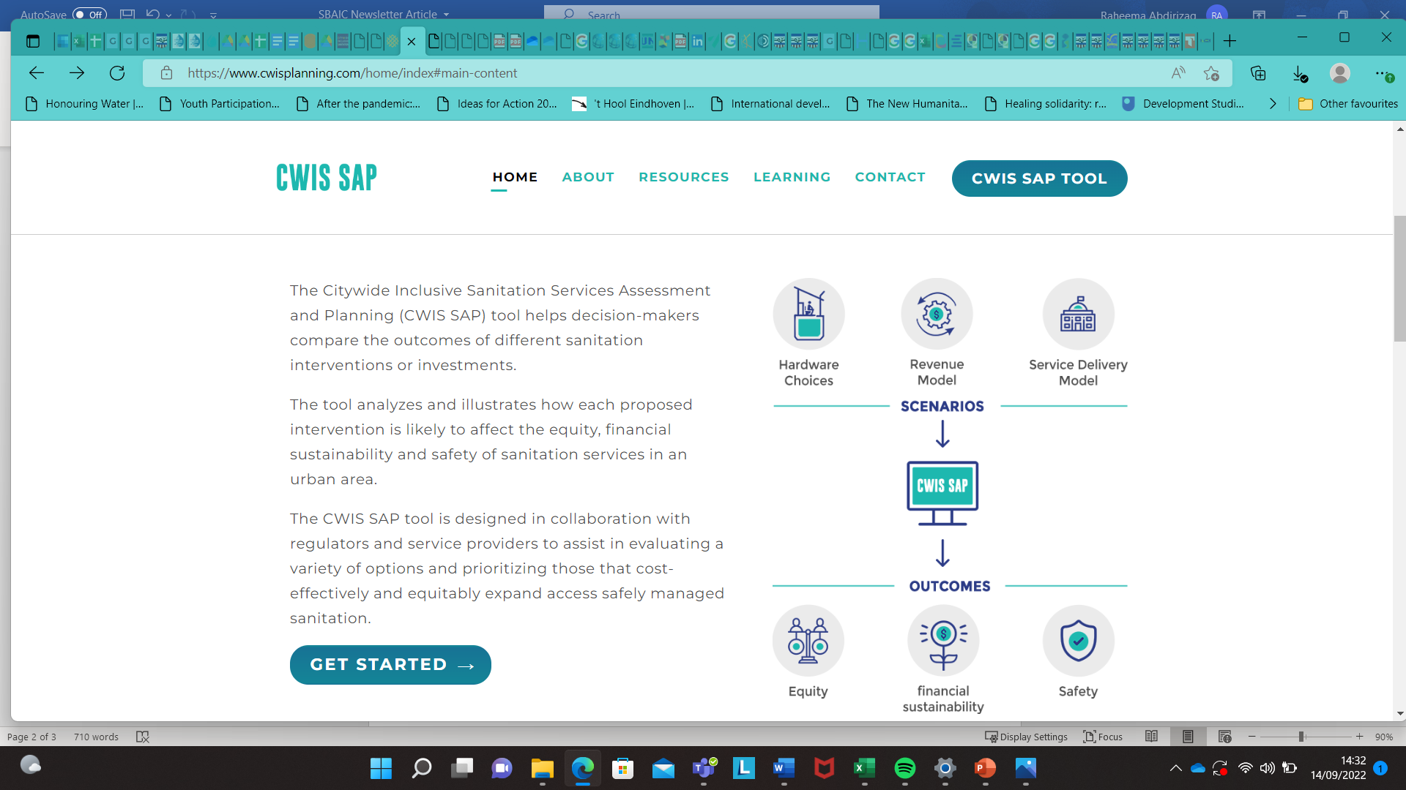Click the CWIS SAP TOOL button

1039,178
